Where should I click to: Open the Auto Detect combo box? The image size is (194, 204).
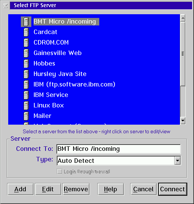(119, 161)
